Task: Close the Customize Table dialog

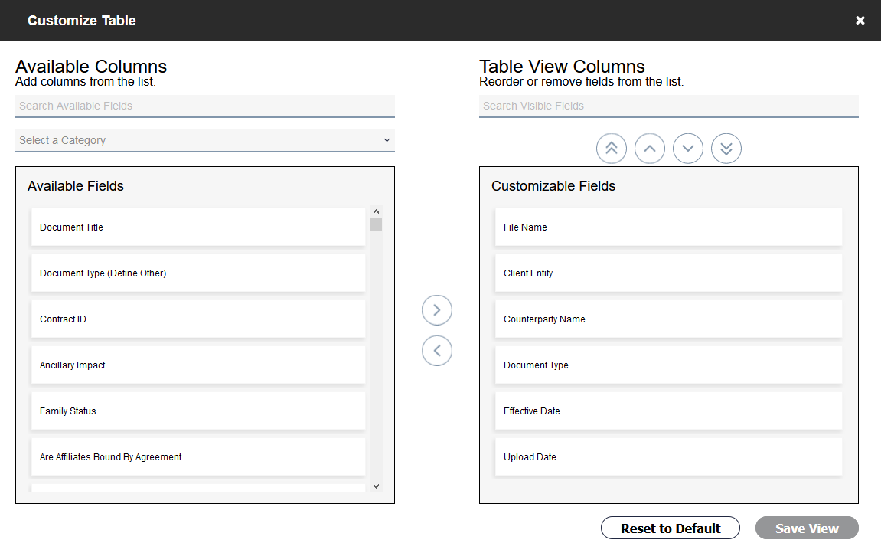Action: tap(860, 21)
